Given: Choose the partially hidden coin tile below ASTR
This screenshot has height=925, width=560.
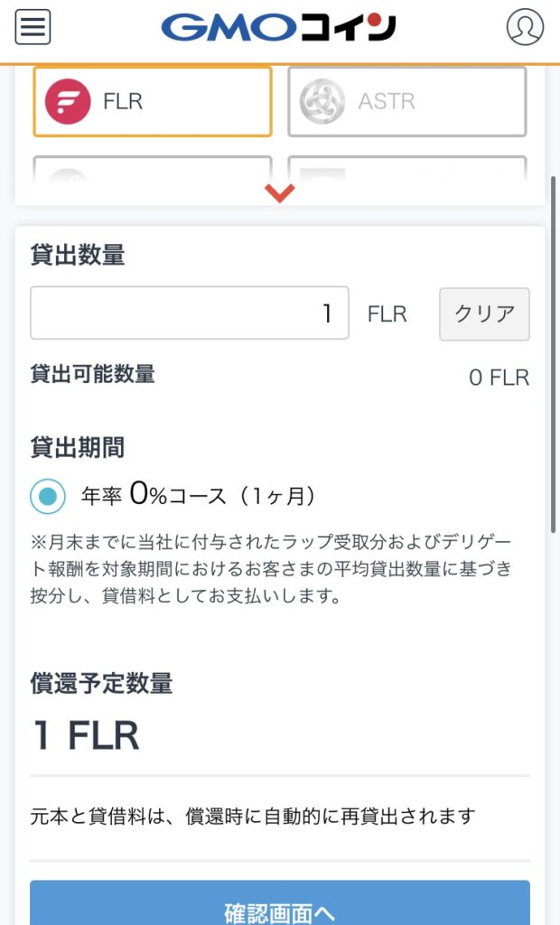Looking at the screenshot, I should [x=406, y=172].
